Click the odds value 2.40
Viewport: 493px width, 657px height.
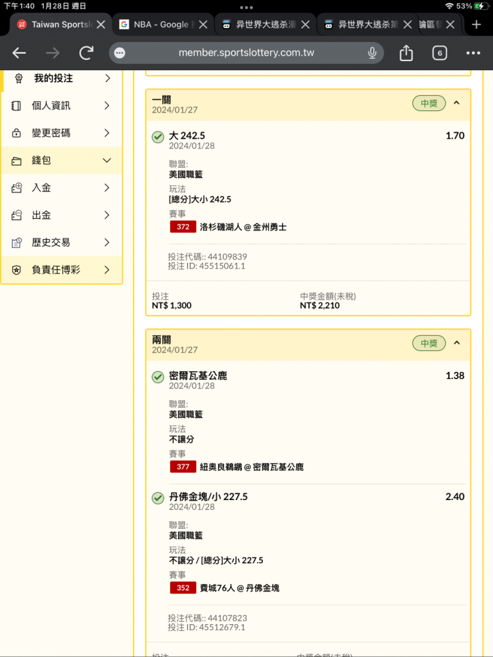[455, 497]
